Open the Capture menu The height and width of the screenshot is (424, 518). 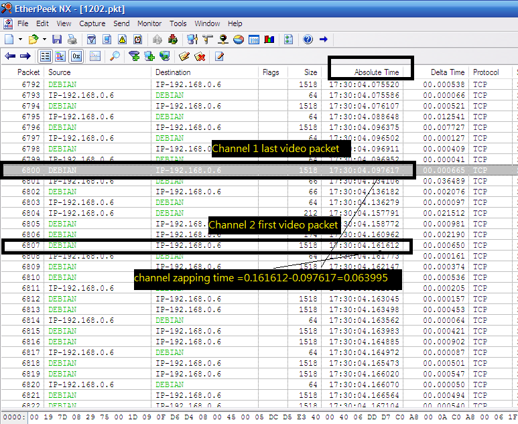(92, 23)
